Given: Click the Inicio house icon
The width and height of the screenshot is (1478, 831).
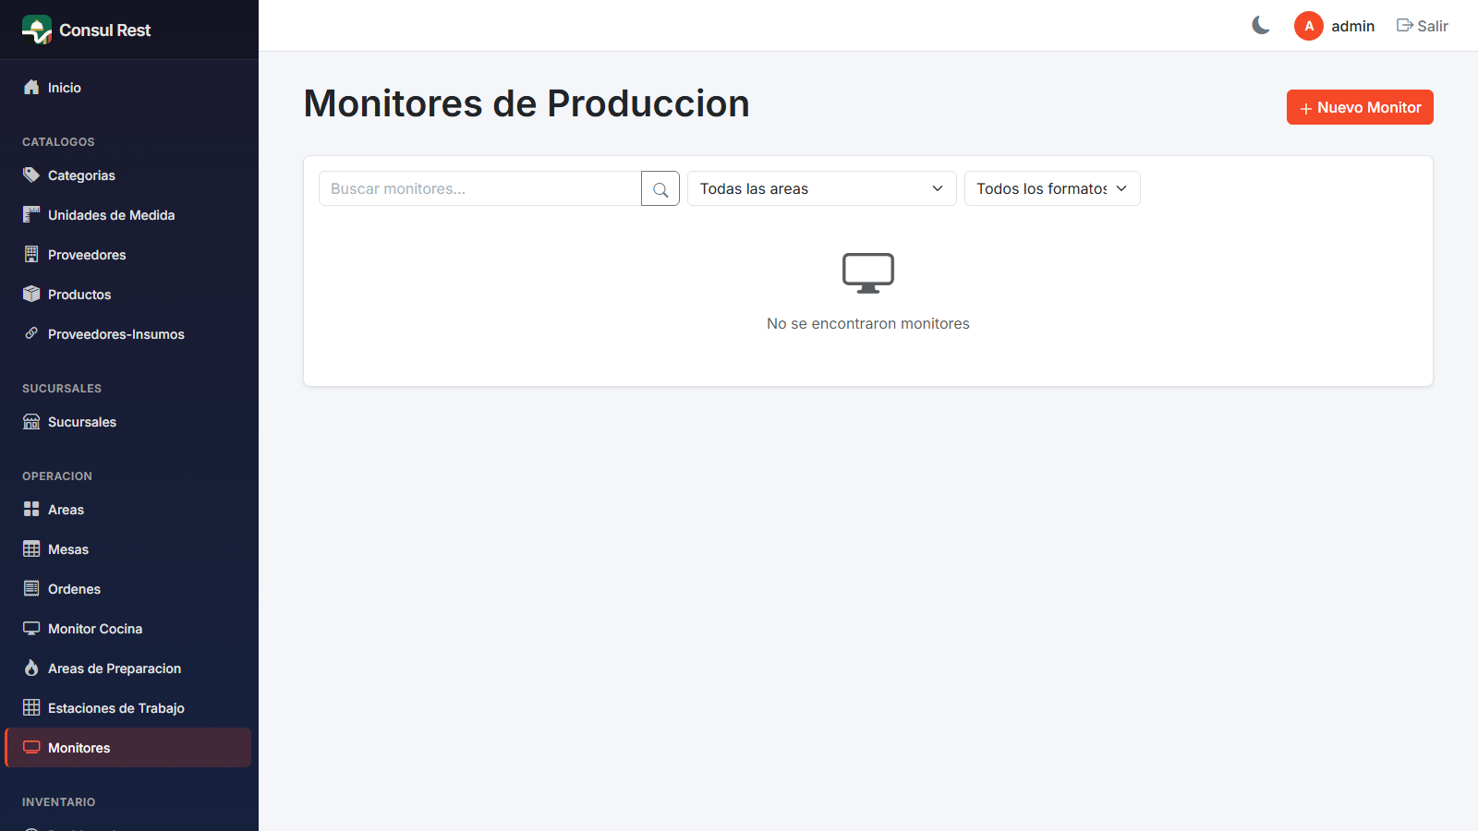Looking at the screenshot, I should pyautogui.click(x=31, y=87).
